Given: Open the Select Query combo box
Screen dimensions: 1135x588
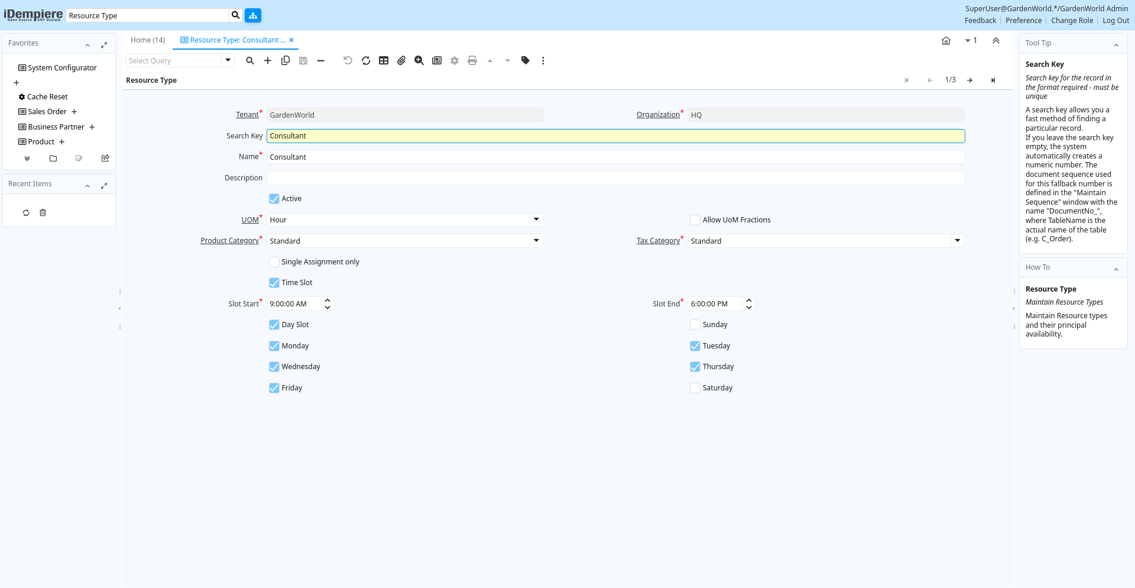Looking at the screenshot, I should [228, 60].
